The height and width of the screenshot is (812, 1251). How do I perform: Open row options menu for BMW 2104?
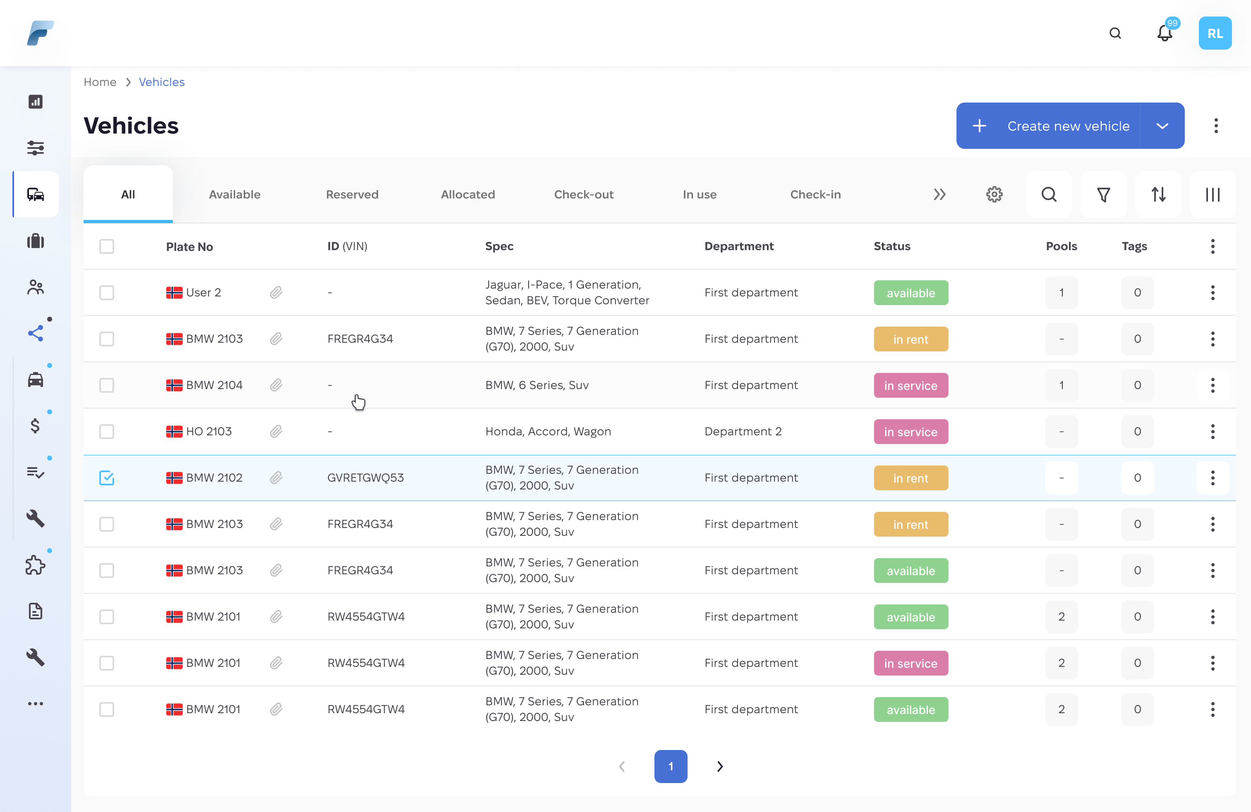pos(1212,385)
